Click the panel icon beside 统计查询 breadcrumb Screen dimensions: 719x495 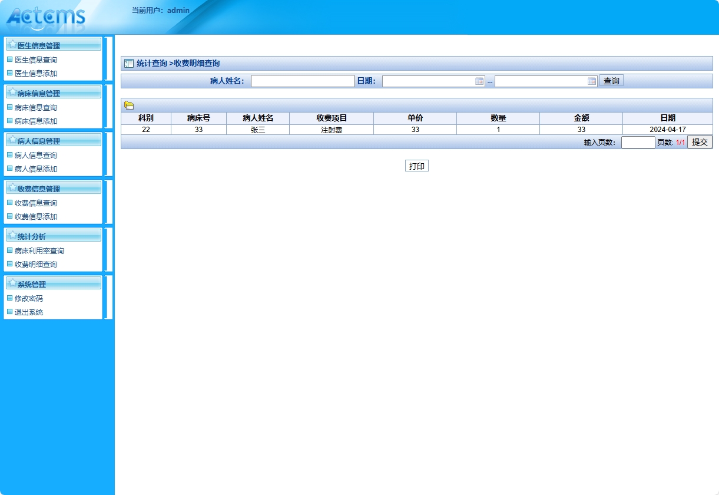pyautogui.click(x=129, y=64)
